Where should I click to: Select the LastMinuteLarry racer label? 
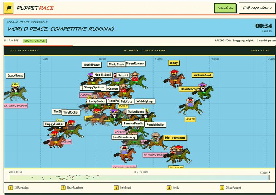(x=124, y=137)
